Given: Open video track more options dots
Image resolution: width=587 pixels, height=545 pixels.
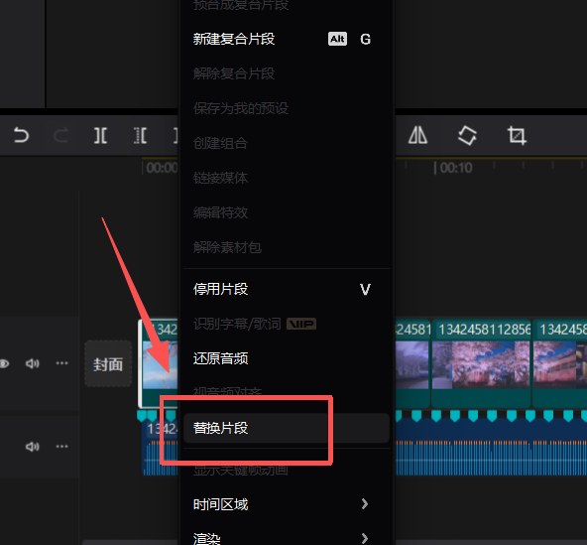Looking at the screenshot, I should click(61, 363).
